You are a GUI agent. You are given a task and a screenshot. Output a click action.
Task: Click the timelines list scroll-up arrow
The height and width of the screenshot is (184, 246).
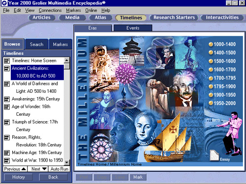click(x=67, y=60)
